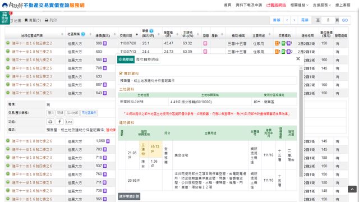Click the GO page jump button
359x202 pixels.
click(x=345, y=20)
